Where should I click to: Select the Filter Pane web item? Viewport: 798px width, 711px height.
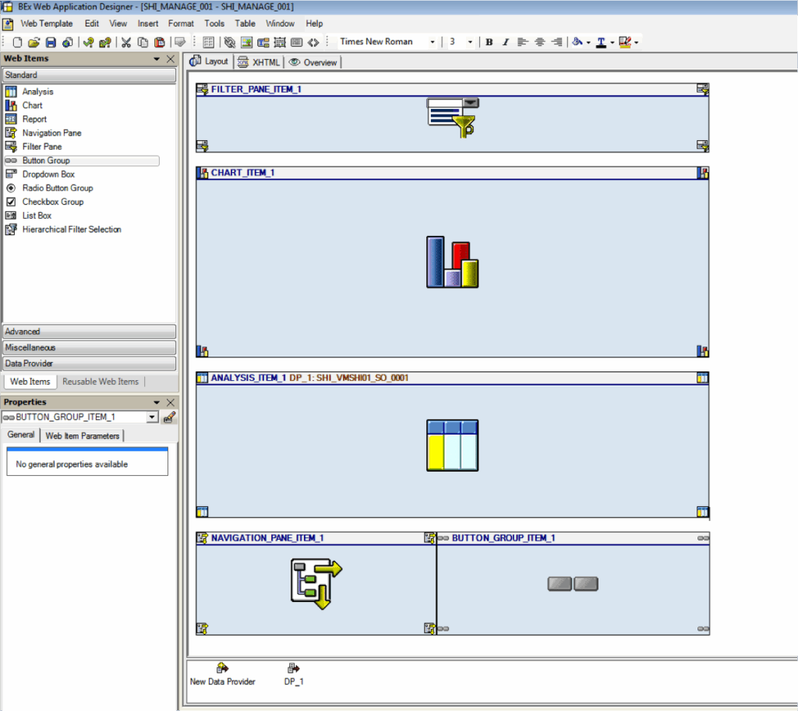click(x=41, y=146)
